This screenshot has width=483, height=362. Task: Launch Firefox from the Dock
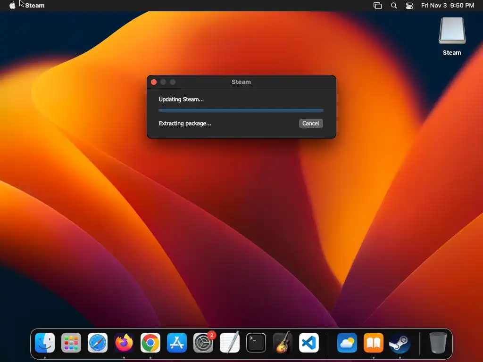point(124,343)
